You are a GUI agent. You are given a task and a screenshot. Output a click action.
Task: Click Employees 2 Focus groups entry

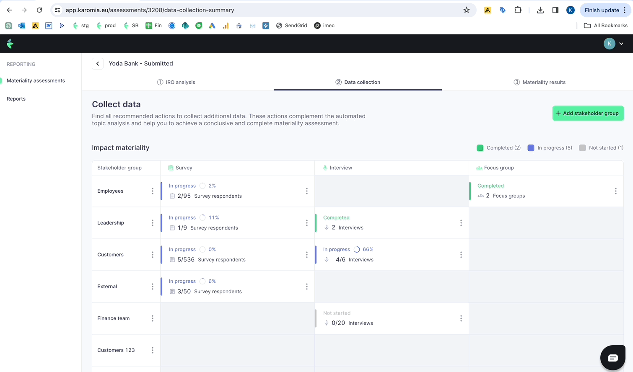[501, 196]
